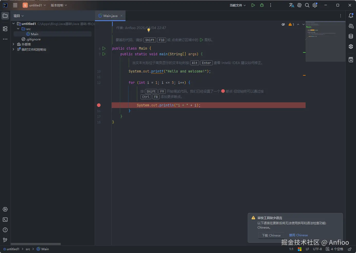This screenshot has height=253, width=356.
Task: Open the fourth right sidebar tool icon
Action: pos(351,47)
